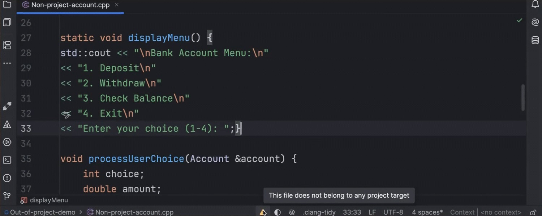Open the Project folder tool window
The image size is (542, 216).
click(7, 5)
